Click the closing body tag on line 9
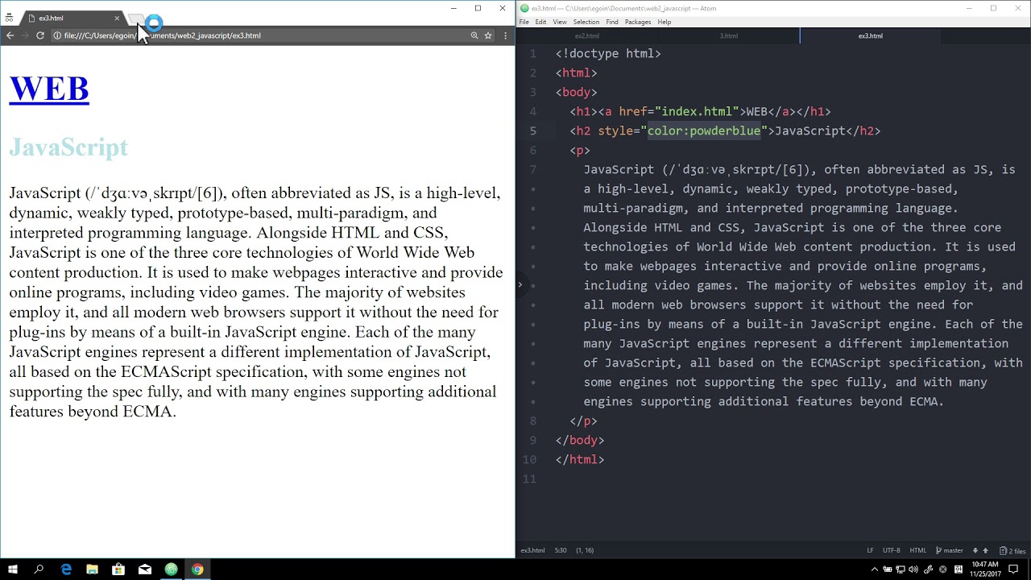 580,440
